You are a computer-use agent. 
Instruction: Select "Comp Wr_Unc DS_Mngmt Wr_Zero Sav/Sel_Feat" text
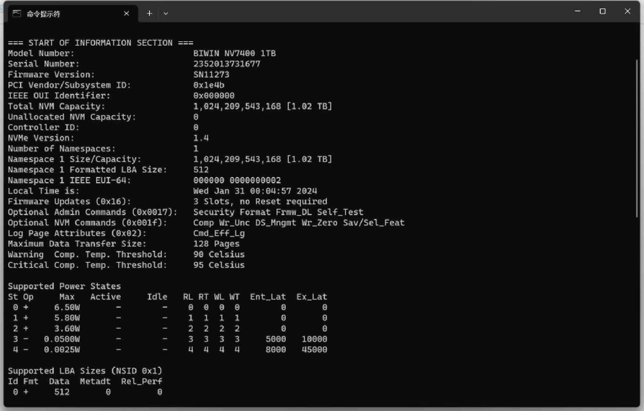click(x=299, y=222)
